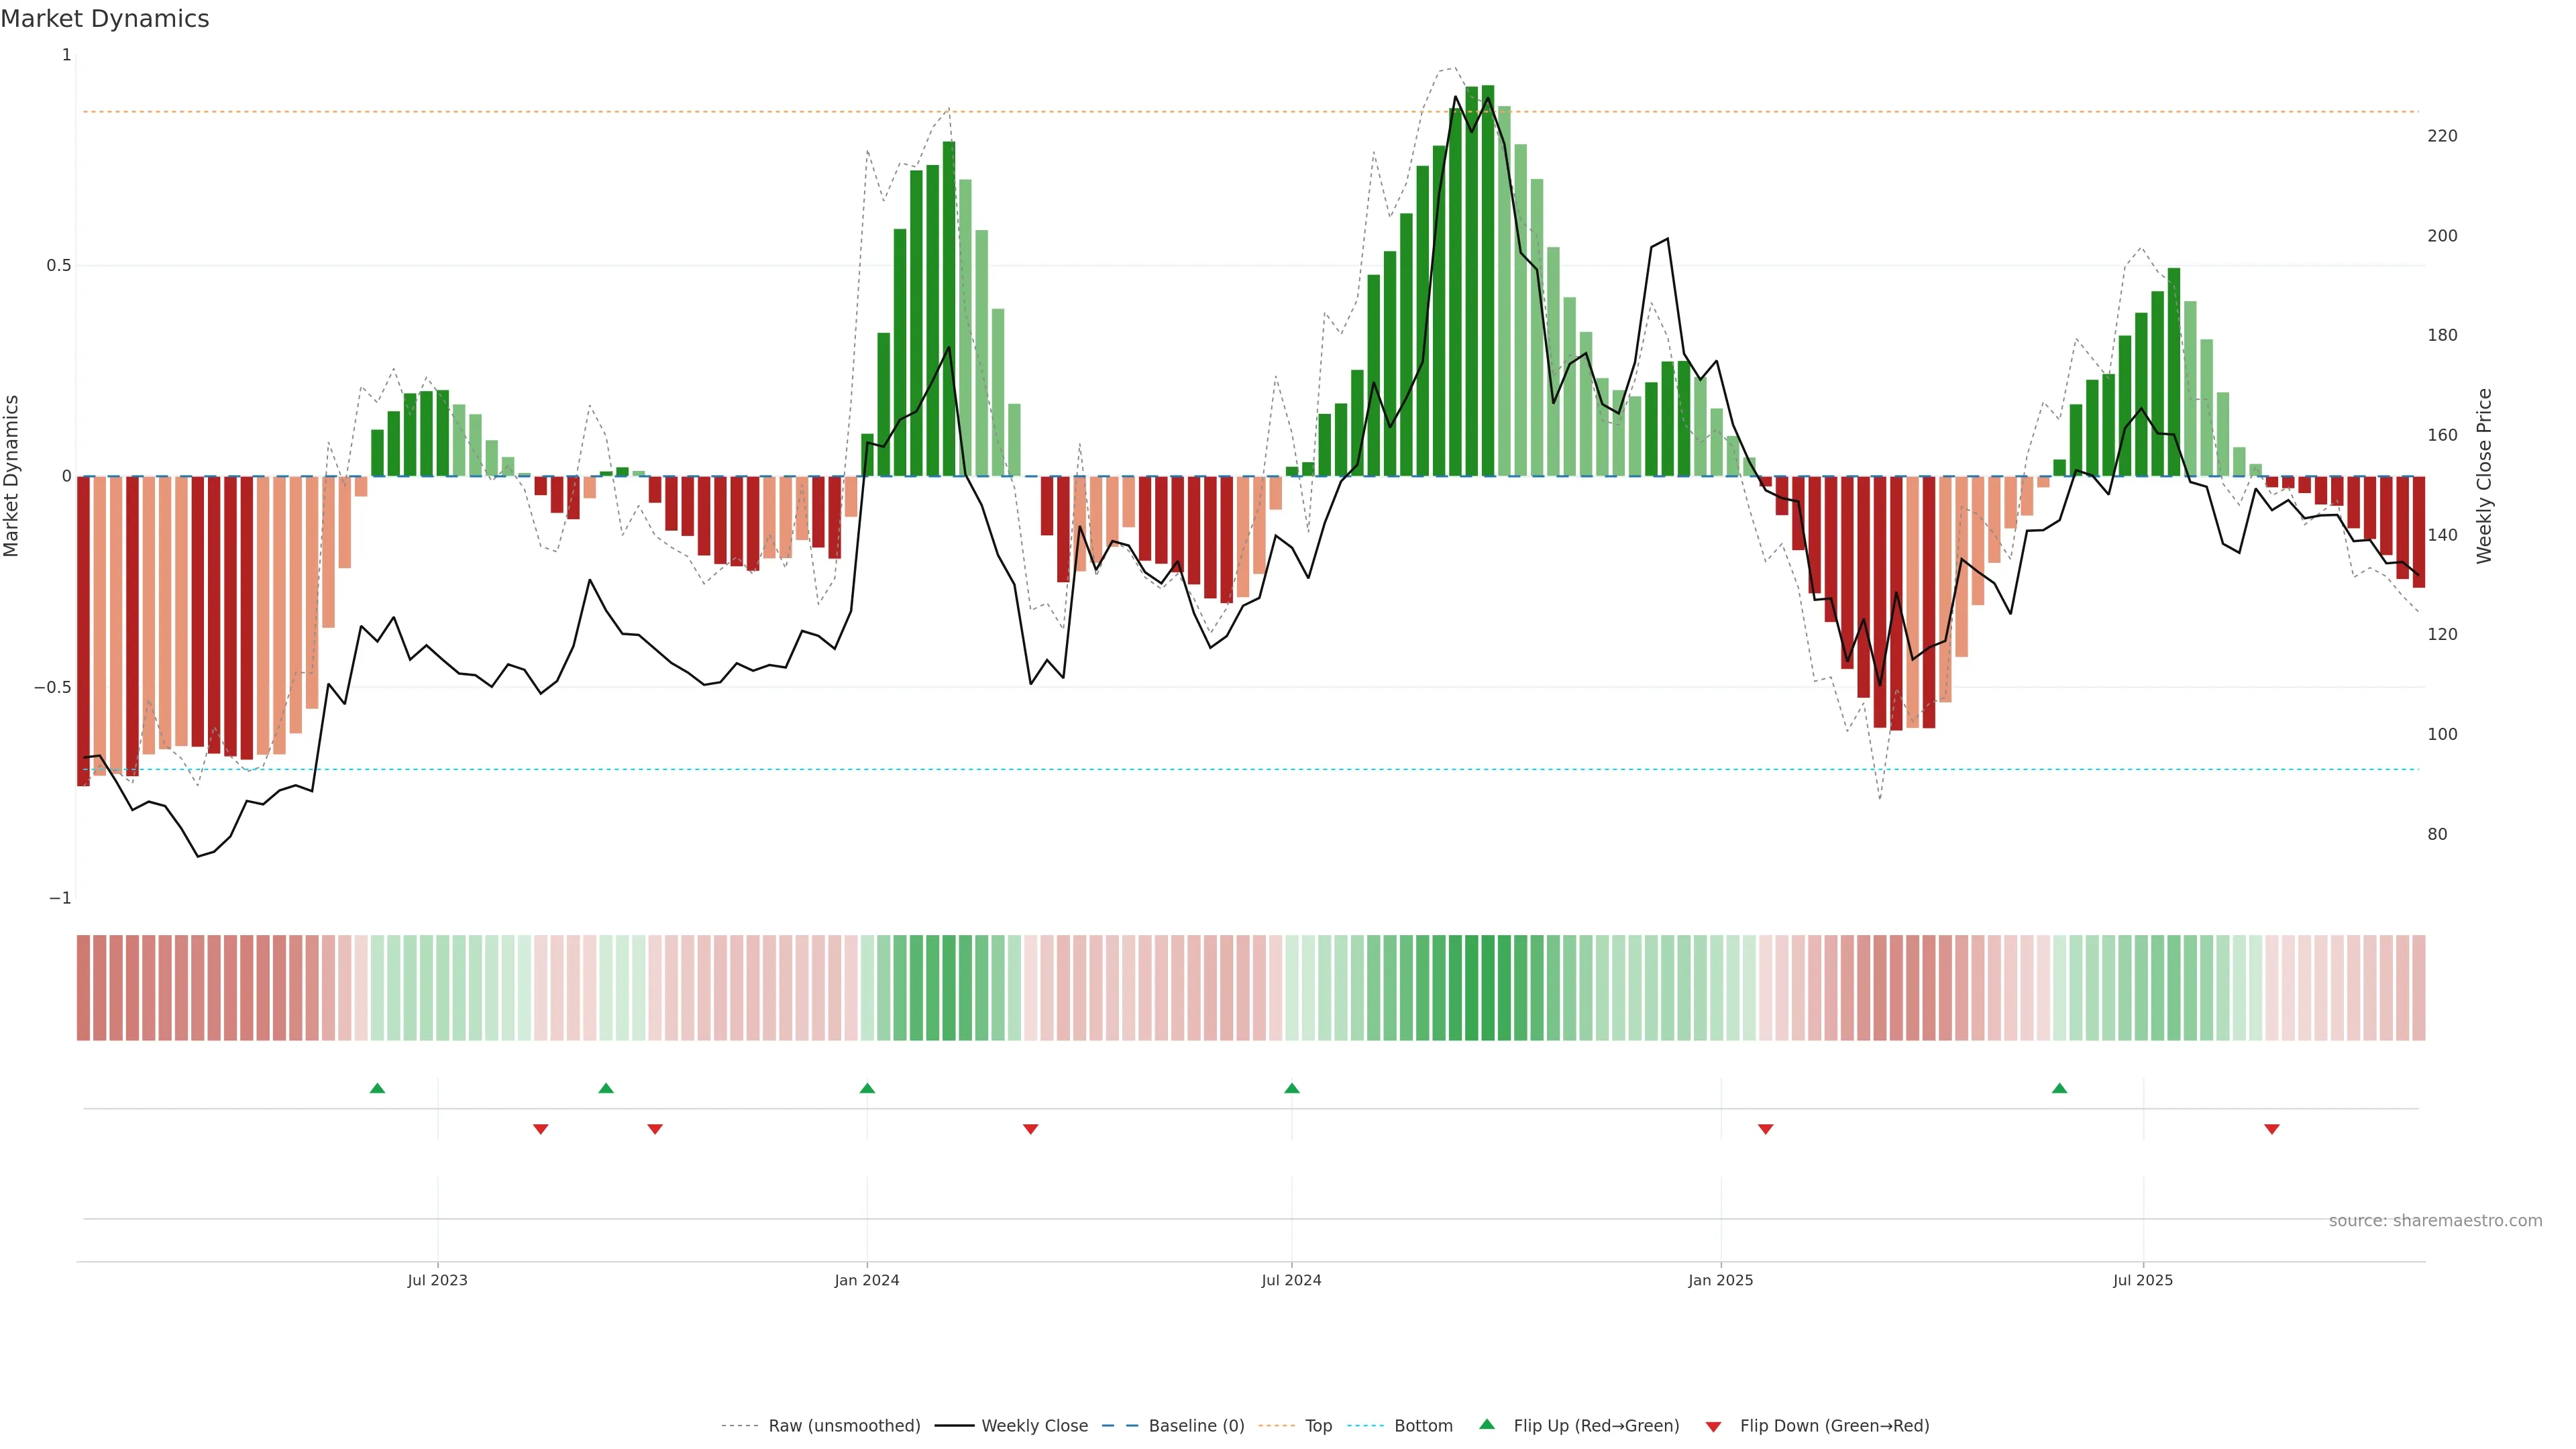Screen dimensions: 2576x1449
Task: Click the Jul 2025 x-axis label
Action: tap(2143, 1280)
